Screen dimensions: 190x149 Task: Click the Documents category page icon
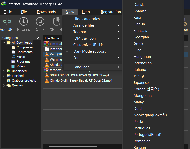click(13, 52)
